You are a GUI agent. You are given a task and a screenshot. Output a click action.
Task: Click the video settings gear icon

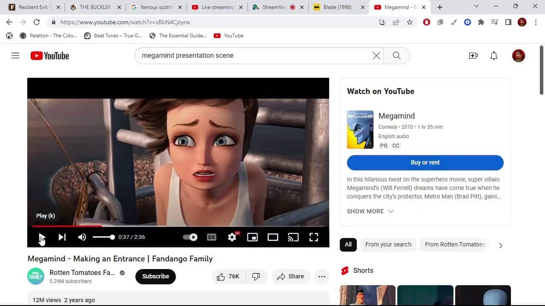[x=232, y=237]
